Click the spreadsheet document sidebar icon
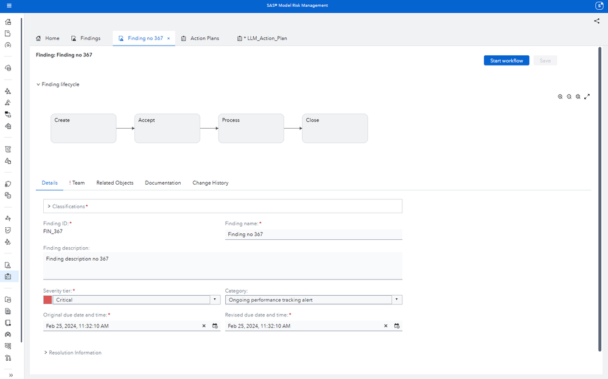Screen dimensions: 608x379 point(8,311)
